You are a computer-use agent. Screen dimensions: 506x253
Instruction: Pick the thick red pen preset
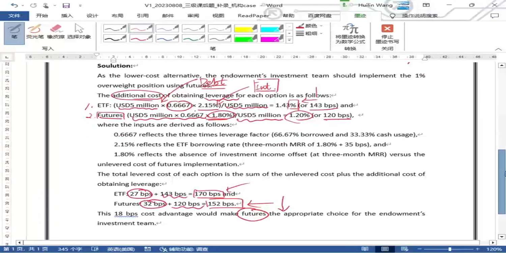(141, 38)
